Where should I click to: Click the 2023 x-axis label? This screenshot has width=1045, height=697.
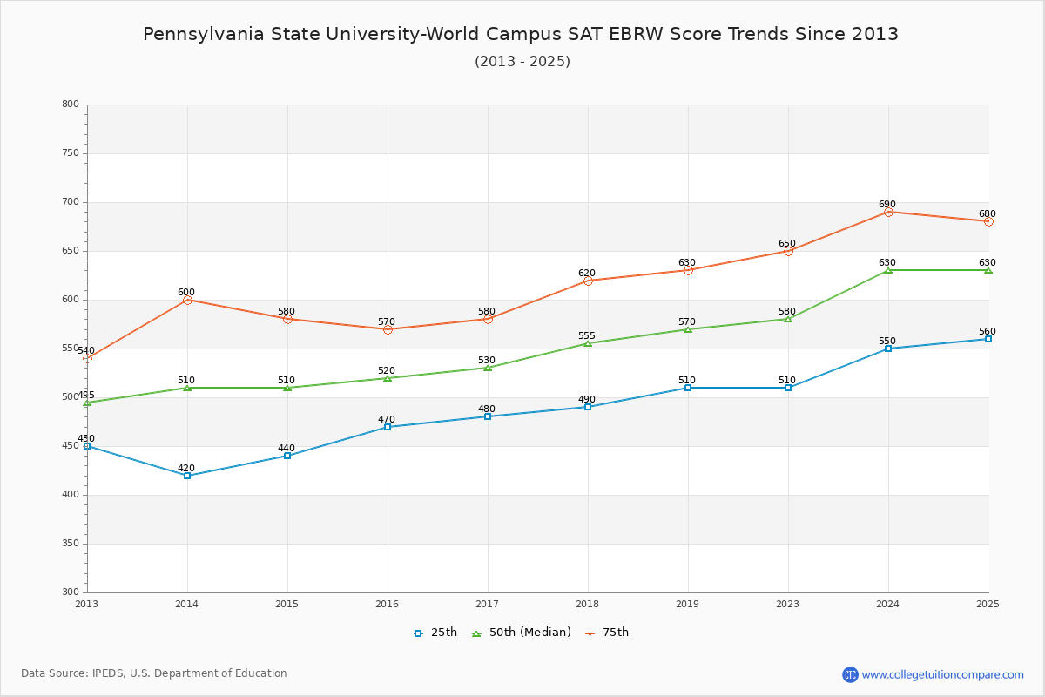click(x=788, y=604)
